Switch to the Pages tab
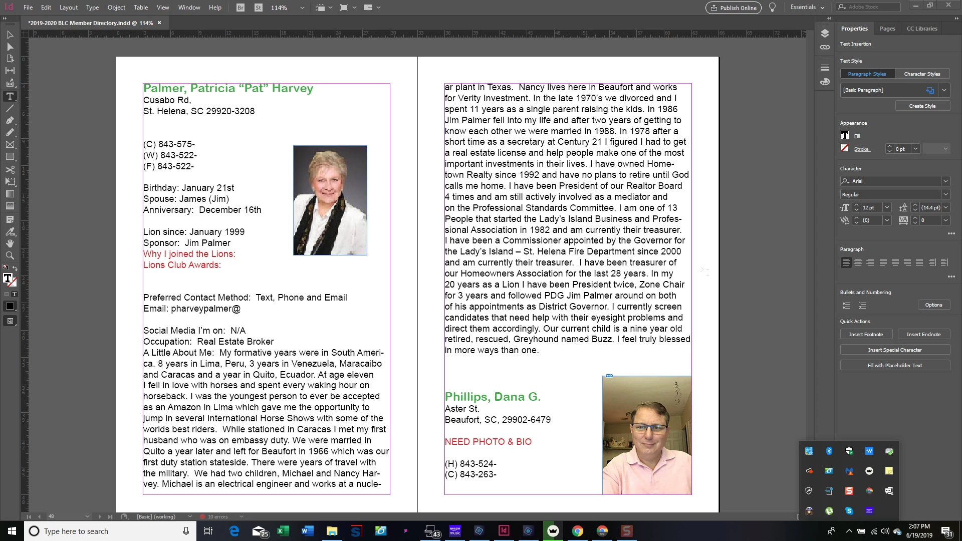Image resolution: width=962 pixels, height=541 pixels. [887, 29]
